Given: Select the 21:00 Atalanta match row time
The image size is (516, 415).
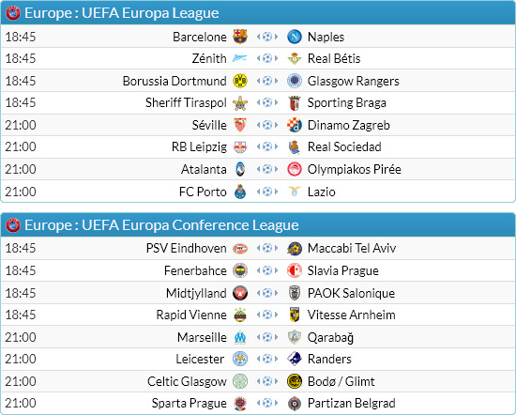Looking at the screenshot, I should [x=21, y=169].
